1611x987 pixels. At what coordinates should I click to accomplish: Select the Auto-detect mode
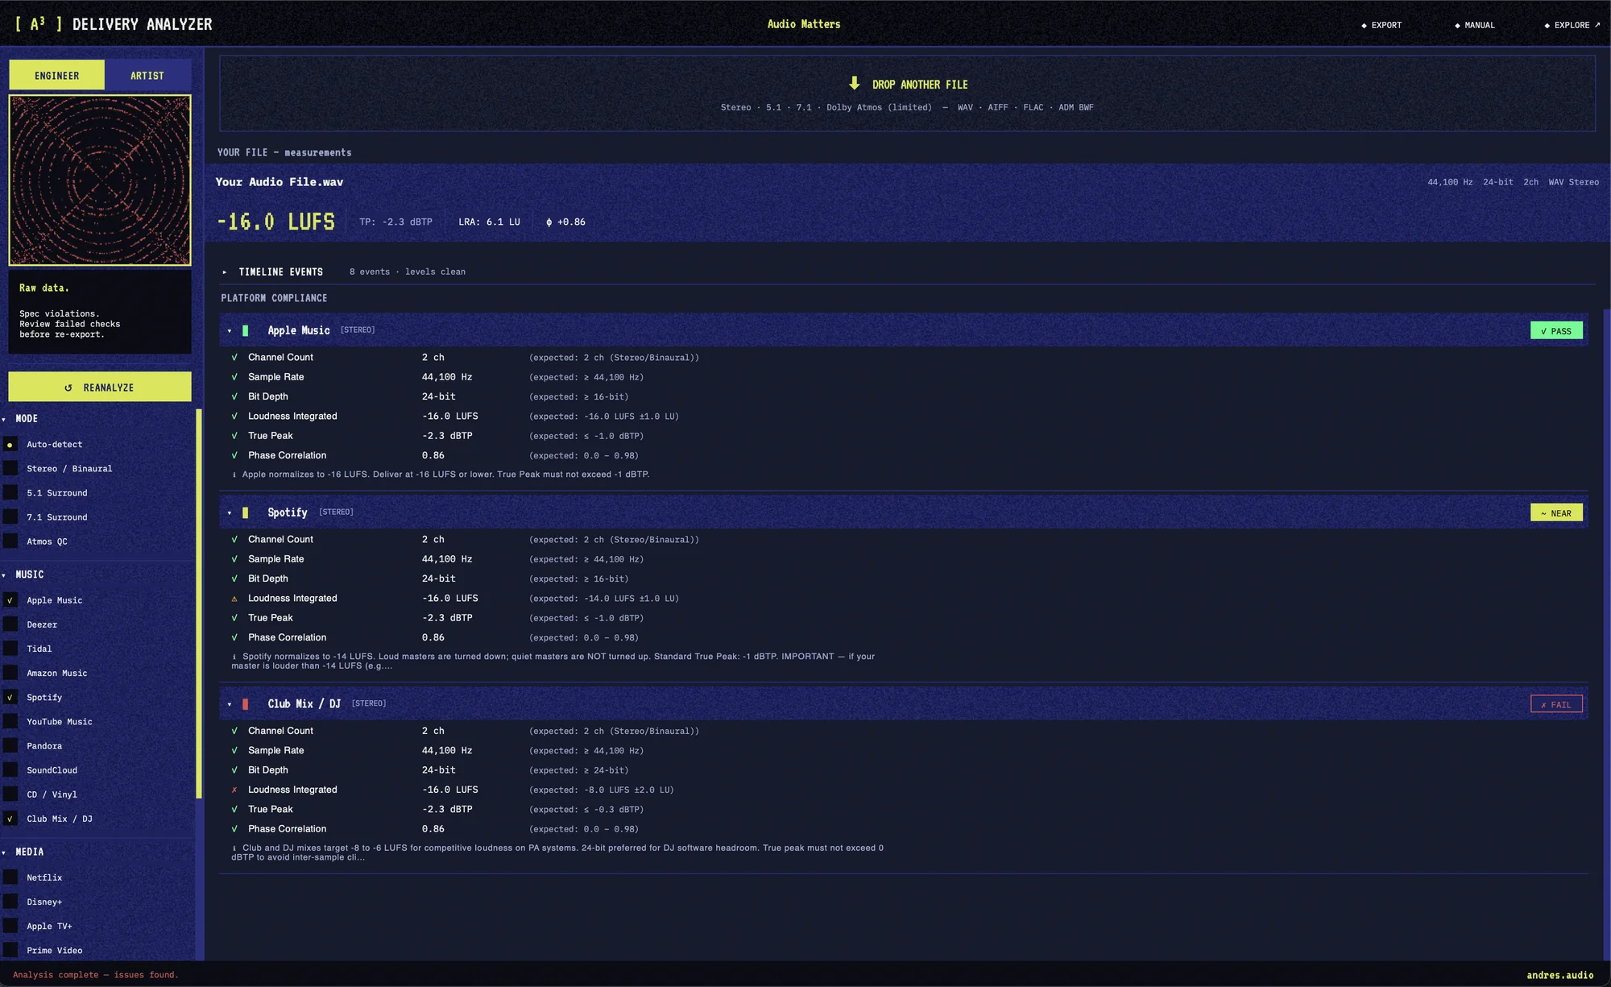click(10, 444)
